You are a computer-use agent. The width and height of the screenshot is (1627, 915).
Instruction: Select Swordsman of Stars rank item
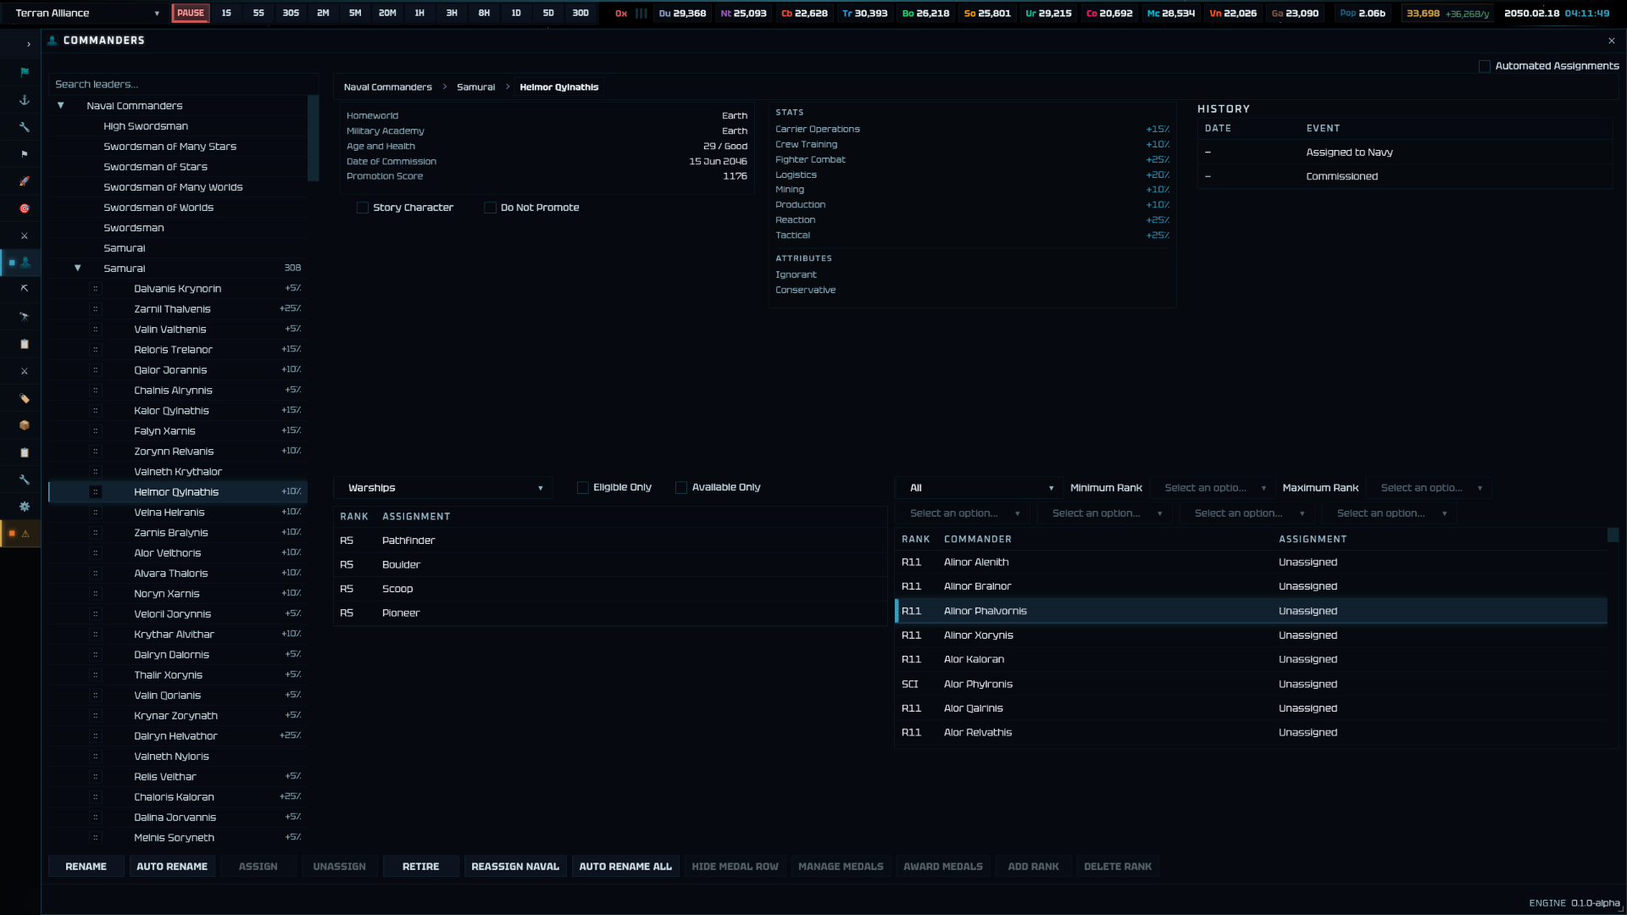pos(155,167)
